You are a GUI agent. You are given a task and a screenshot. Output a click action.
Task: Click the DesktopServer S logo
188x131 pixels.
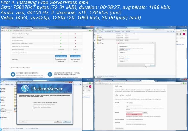point(25,88)
